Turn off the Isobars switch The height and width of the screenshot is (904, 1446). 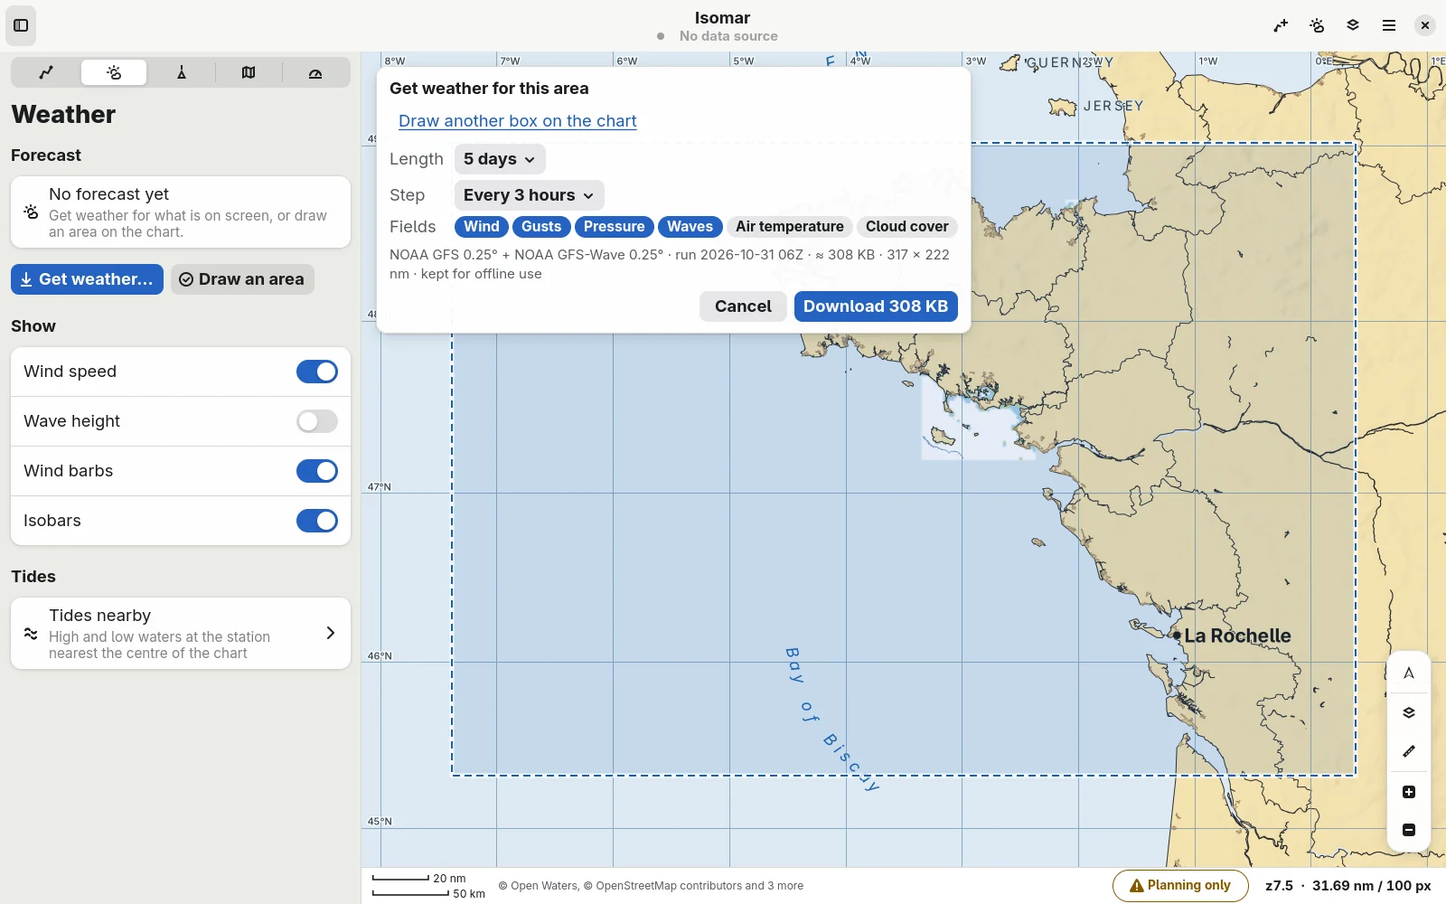point(317,521)
